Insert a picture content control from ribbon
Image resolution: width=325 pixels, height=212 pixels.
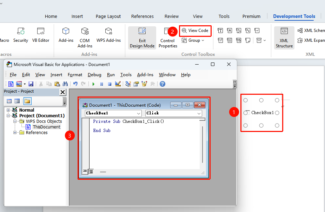point(239,31)
